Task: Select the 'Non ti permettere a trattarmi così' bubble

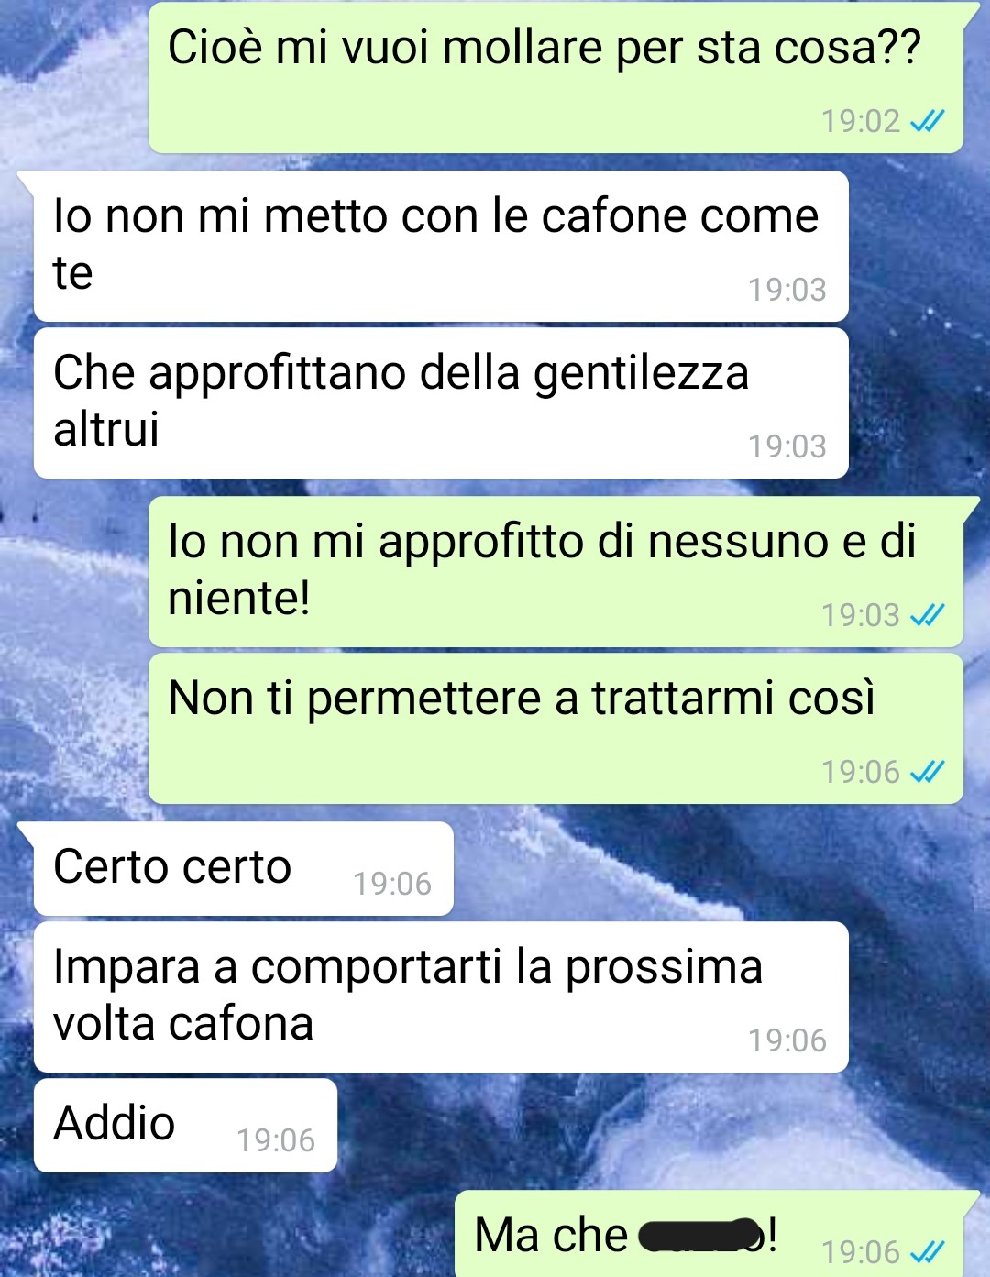Action: click(x=555, y=728)
